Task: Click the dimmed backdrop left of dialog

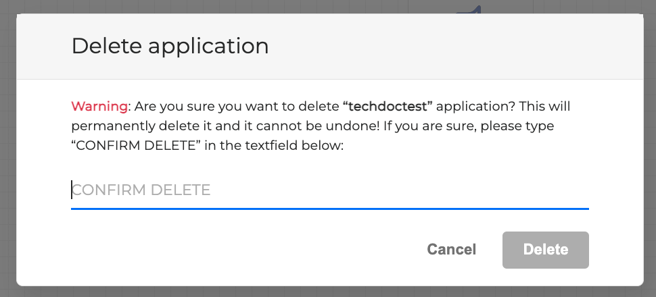Action: (7, 148)
